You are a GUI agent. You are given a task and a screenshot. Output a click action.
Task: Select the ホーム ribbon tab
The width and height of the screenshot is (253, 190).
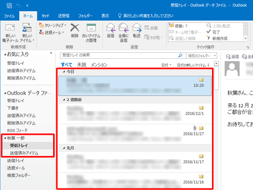tap(28, 16)
